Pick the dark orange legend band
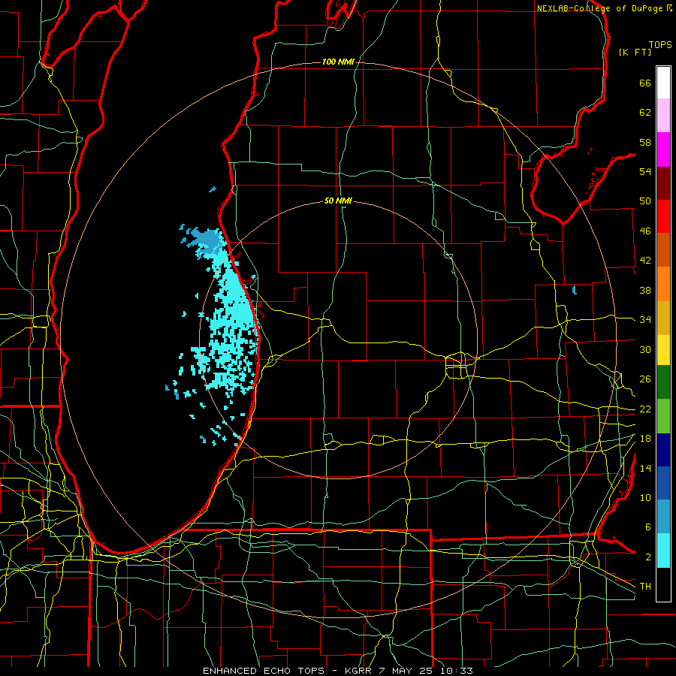 click(x=663, y=250)
